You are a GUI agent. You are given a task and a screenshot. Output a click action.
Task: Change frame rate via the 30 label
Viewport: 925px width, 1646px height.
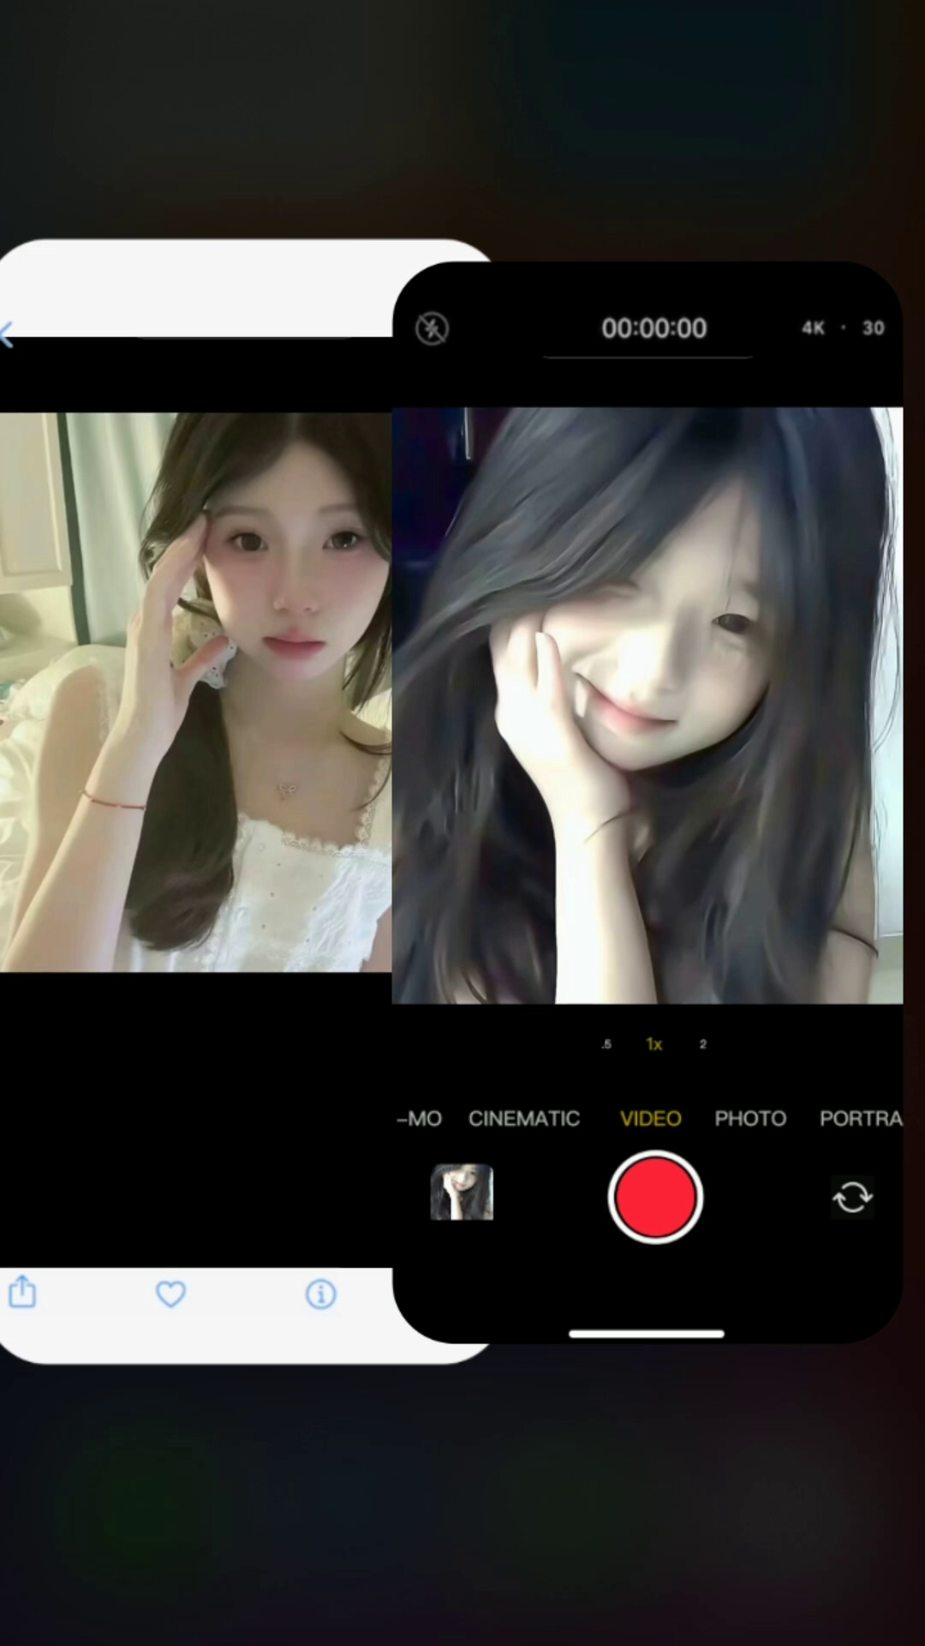pos(873,328)
